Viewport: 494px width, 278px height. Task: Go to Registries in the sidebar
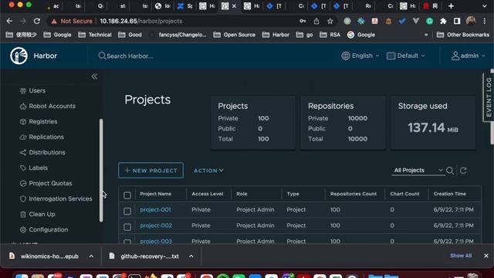click(43, 122)
